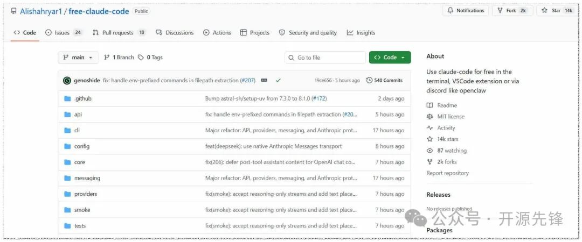This screenshot has height=242, width=582.
Task: Click the Notifications bell icon
Action: pyautogui.click(x=451, y=10)
